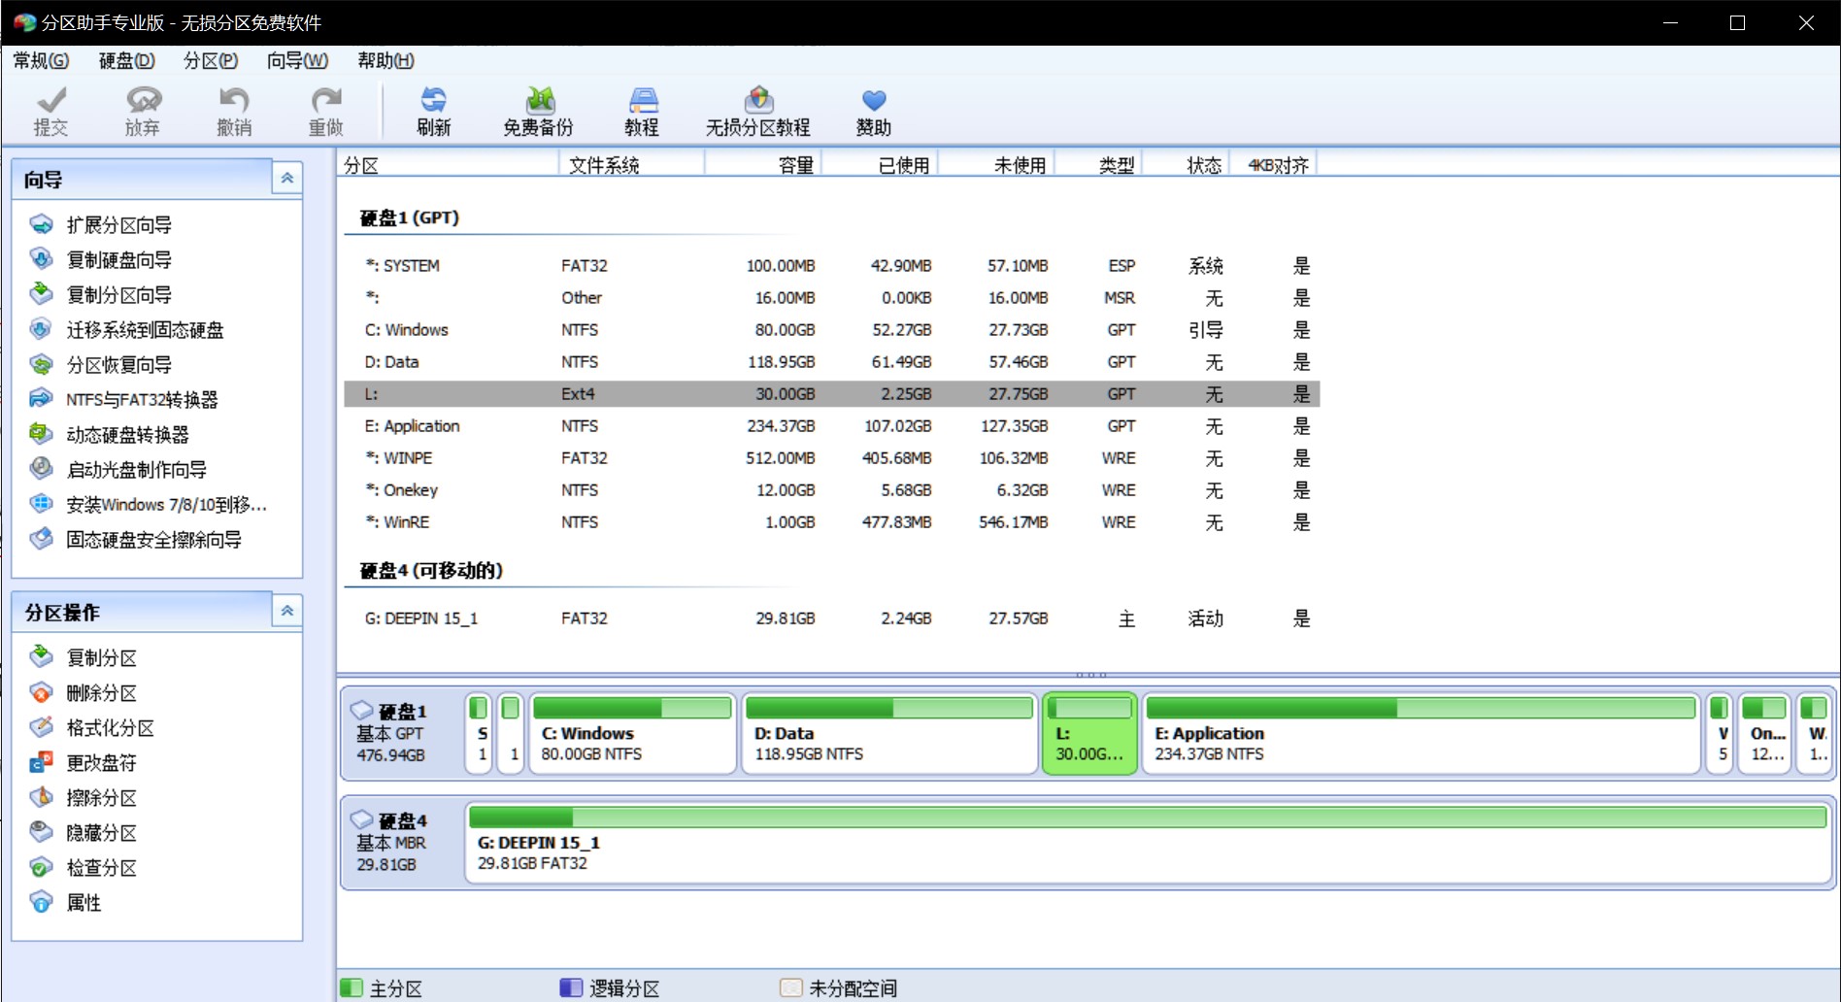Open partition 属性 properties
The image size is (1841, 1002).
point(66,903)
